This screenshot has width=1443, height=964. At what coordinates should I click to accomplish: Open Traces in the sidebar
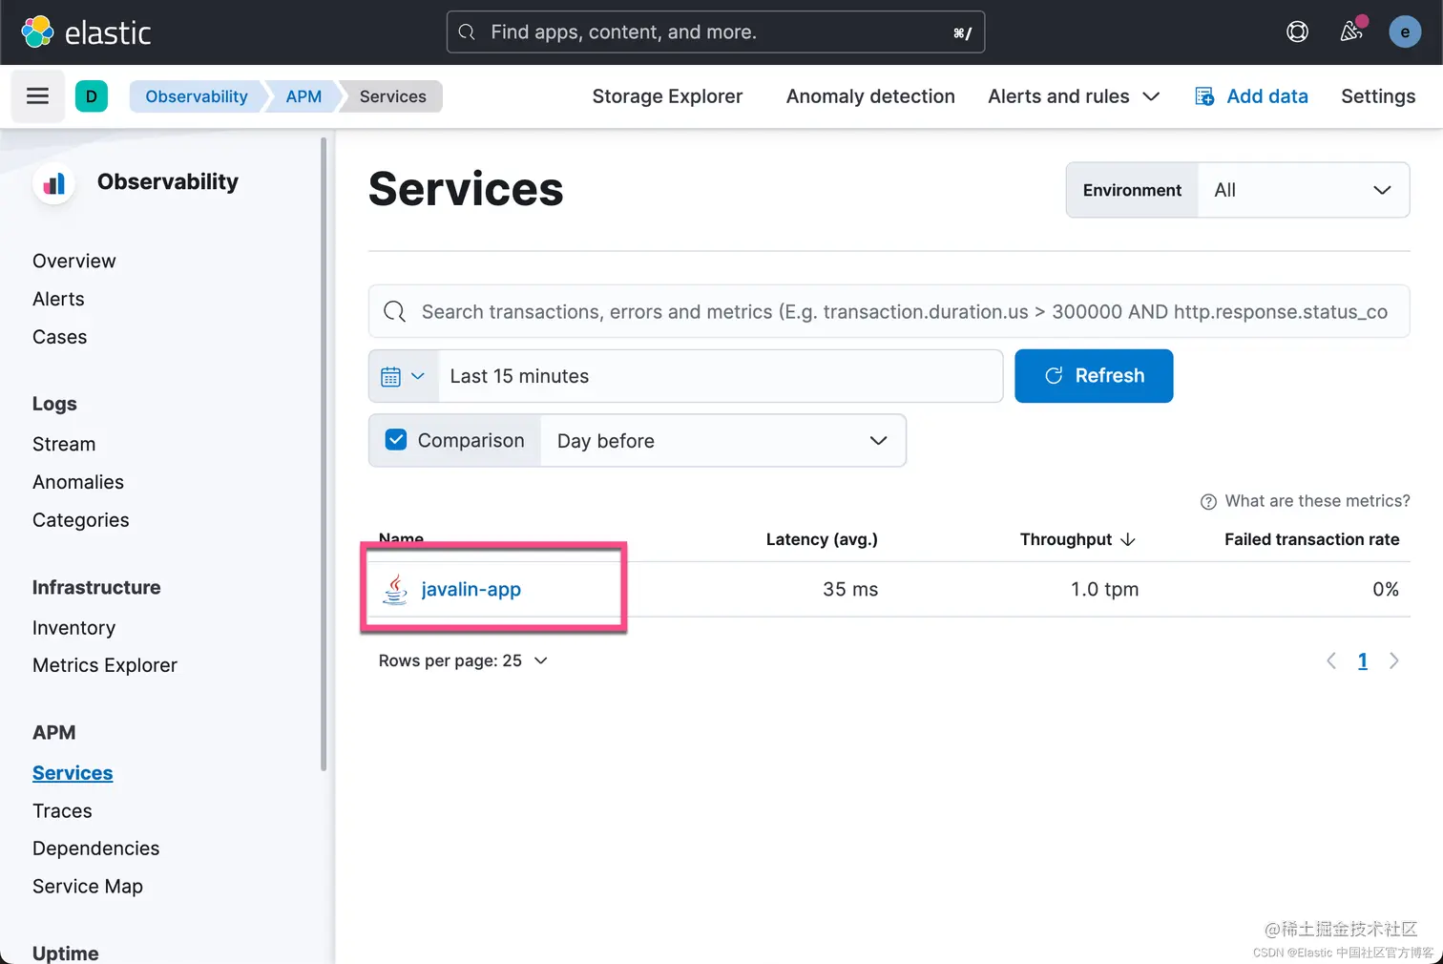[62, 811]
